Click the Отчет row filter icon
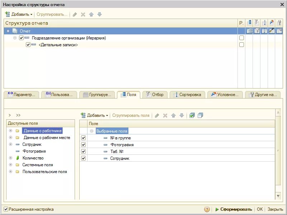This screenshot has height=215, width=287. (257, 31)
